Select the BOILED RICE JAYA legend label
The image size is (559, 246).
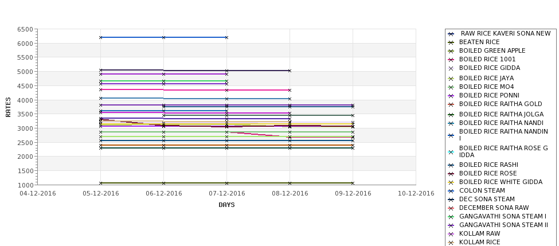tap(486, 78)
